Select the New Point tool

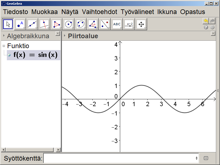tap(20, 24)
